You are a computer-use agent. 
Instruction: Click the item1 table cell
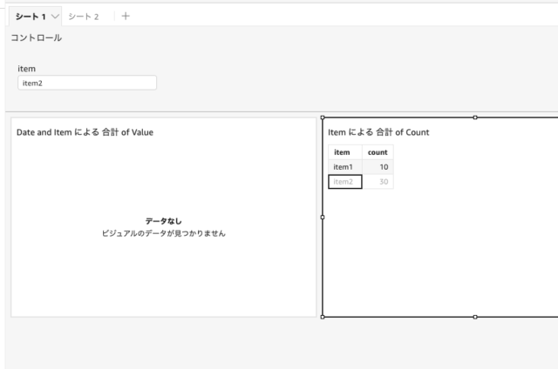click(x=345, y=167)
